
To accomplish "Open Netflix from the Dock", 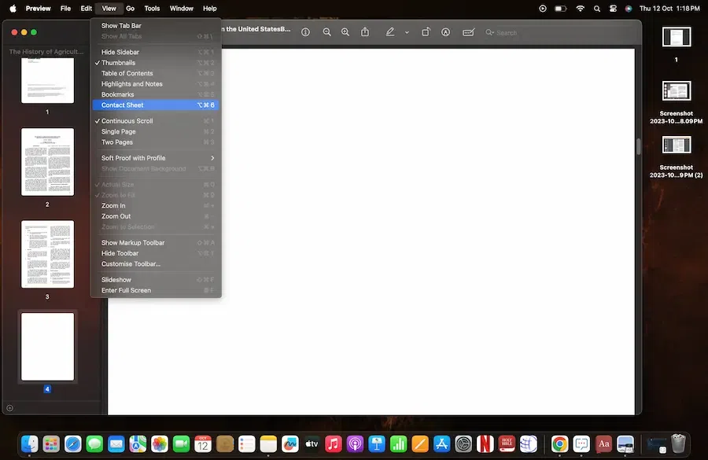I will click(x=485, y=444).
